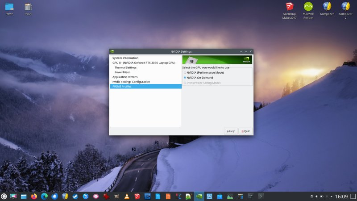Open the battery indicator in the system tray
Image resolution: width=357 pixels, height=201 pixels.
(321, 197)
